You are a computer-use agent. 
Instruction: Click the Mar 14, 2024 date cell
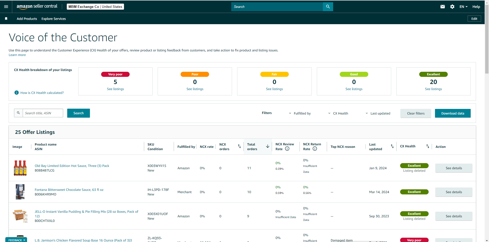pyautogui.click(x=379, y=192)
